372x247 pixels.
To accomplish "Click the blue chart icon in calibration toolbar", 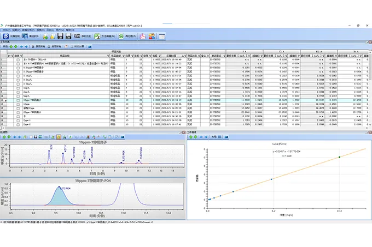I will [226, 137].
